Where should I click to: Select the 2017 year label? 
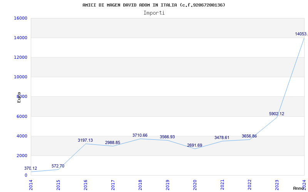113,185
